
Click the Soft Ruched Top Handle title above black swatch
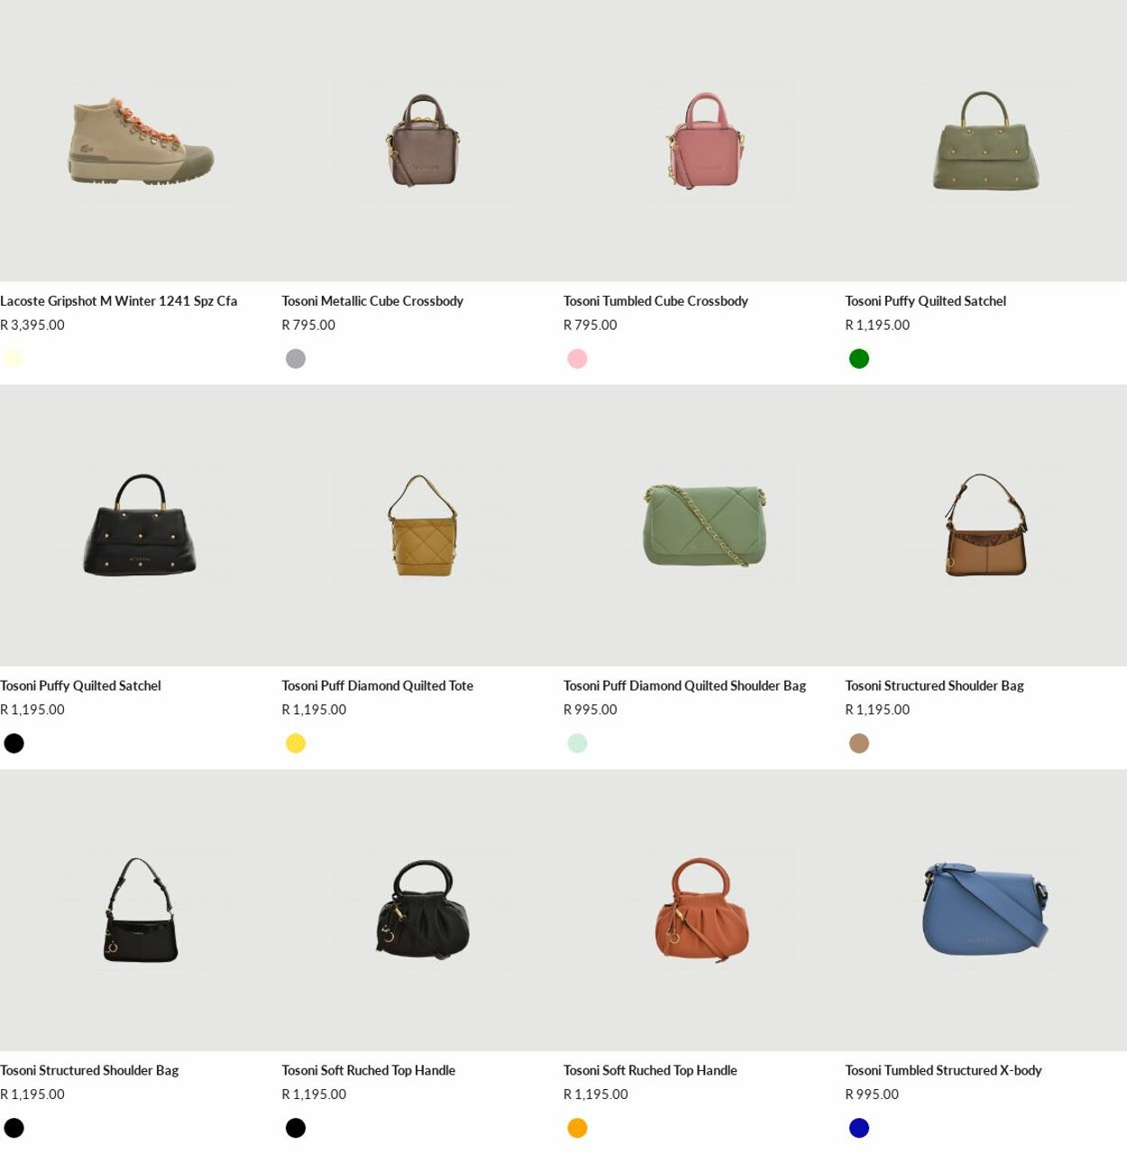pos(369,1071)
